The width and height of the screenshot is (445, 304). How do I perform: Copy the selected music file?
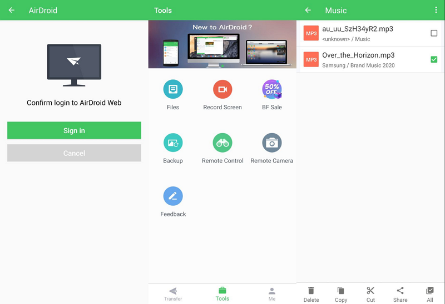(x=341, y=293)
